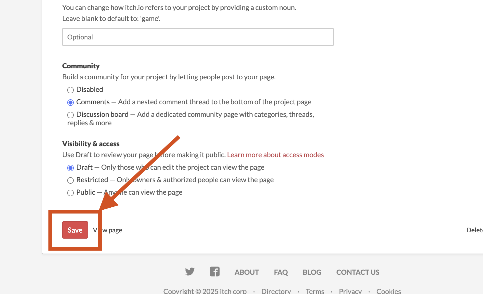Viewport: 483px width, 294px height.
Task: Select the Discussion board radio option
Action: pos(70,115)
